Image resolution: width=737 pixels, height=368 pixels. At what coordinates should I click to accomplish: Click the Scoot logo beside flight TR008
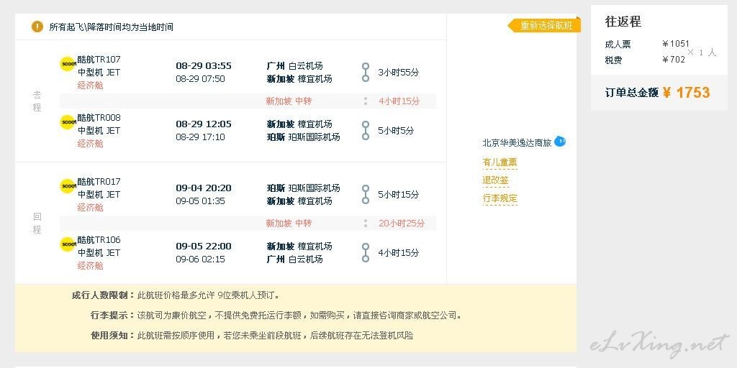[68, 122]
